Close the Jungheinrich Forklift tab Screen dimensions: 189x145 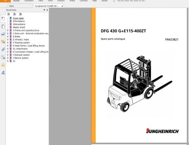[62, 6]
